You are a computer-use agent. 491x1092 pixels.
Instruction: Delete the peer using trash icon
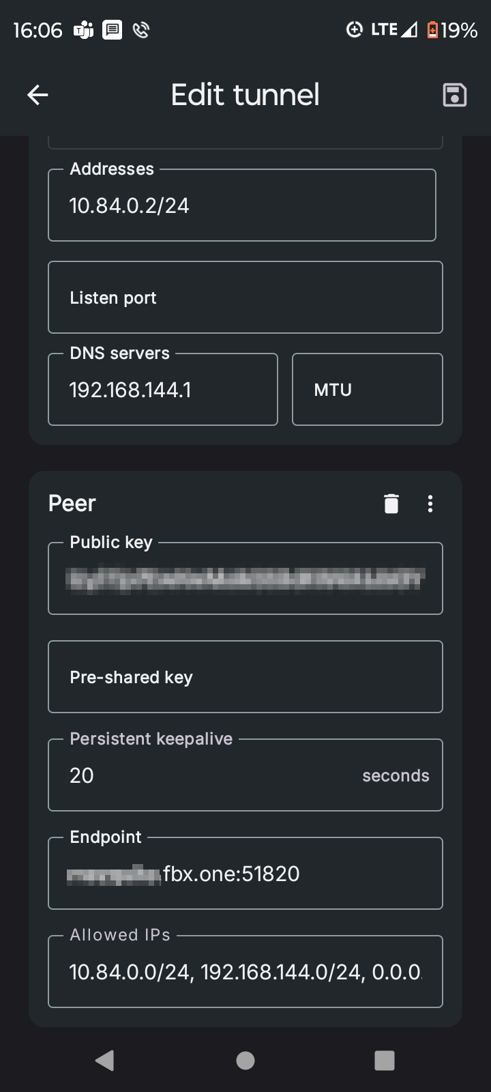tap(391, 504)
